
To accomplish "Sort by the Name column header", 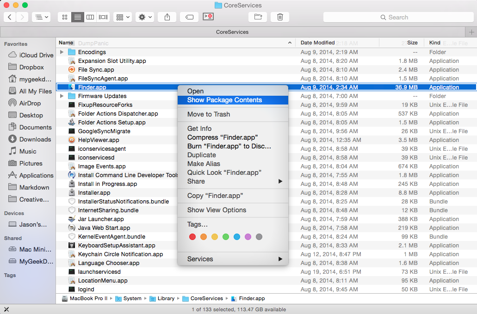I will pyautogui.click(x=175, y=43).
